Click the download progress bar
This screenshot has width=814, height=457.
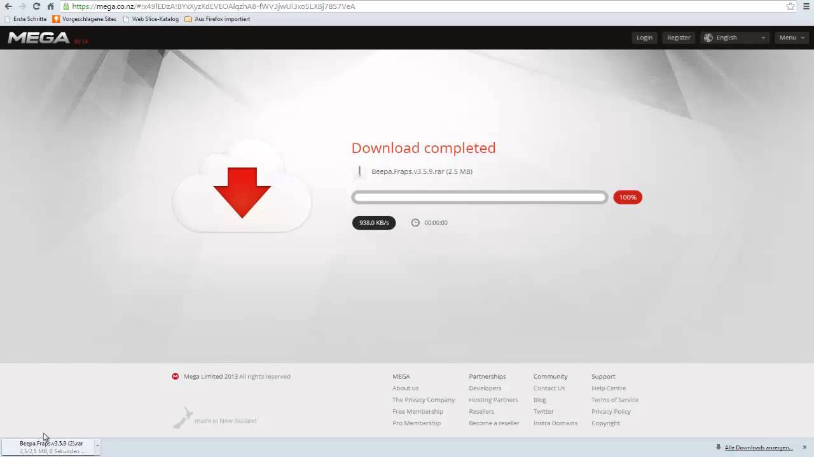click(x=479, y=197)
